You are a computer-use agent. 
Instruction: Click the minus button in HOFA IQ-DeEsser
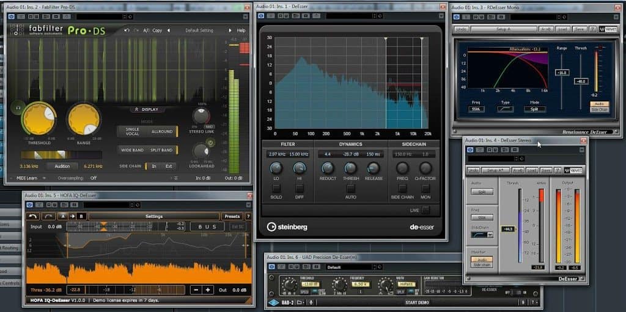pos(196,290)
